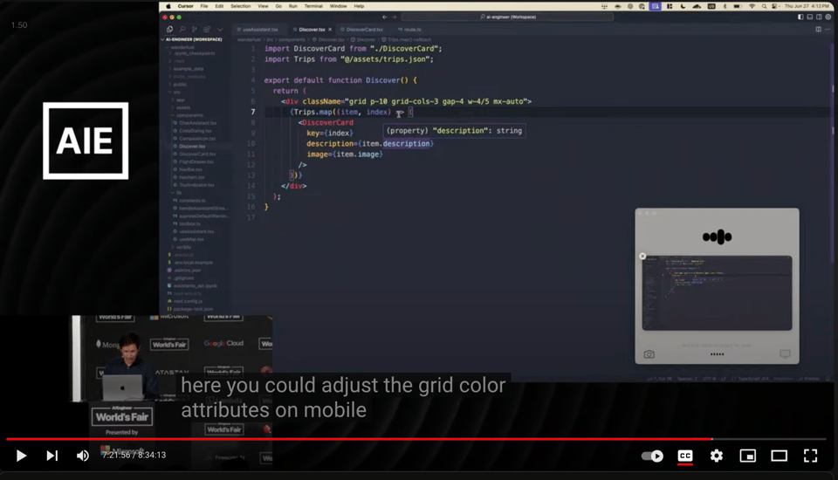Expand the scripts folder
This screenshot has width=838, height=480.
pos(182,247)
